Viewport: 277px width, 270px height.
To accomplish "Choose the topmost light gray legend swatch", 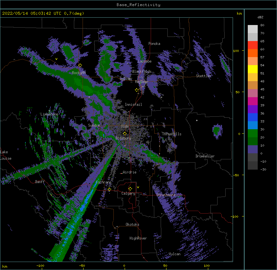I will [253, 29].
